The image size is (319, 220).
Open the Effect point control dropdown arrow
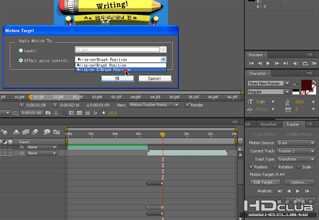point(163,59)
